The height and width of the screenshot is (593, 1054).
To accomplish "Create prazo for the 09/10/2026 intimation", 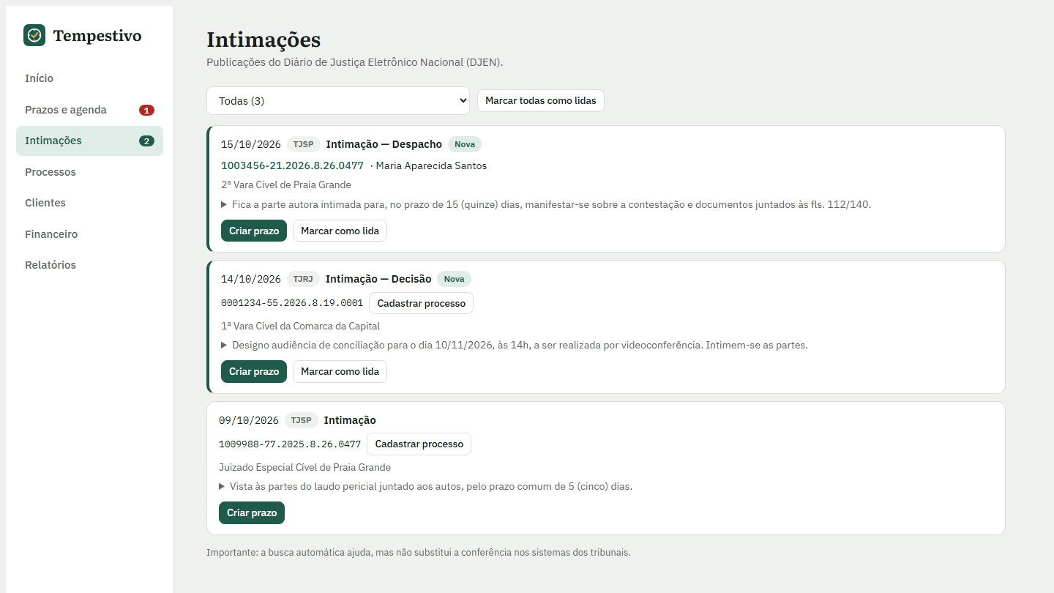I will (x=252, y=512).
